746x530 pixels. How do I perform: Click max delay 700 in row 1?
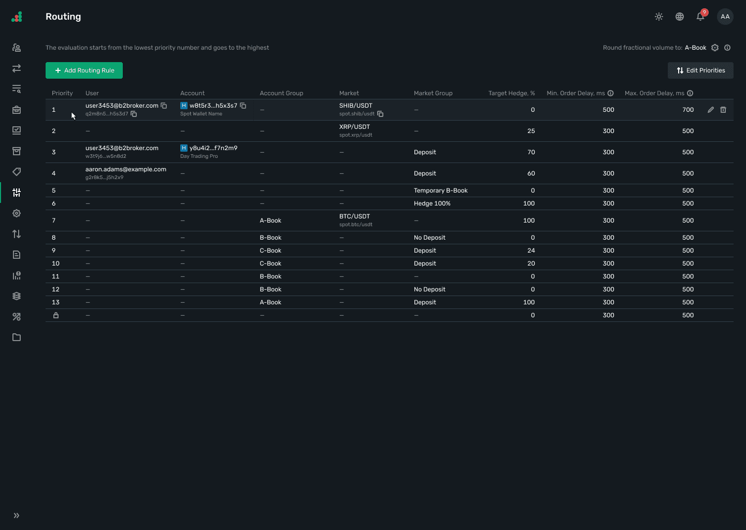point(688,110)
